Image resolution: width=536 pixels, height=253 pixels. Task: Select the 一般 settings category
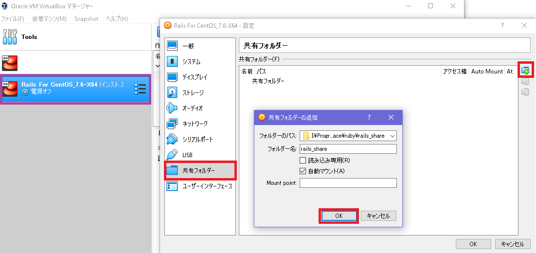point(200,46)
